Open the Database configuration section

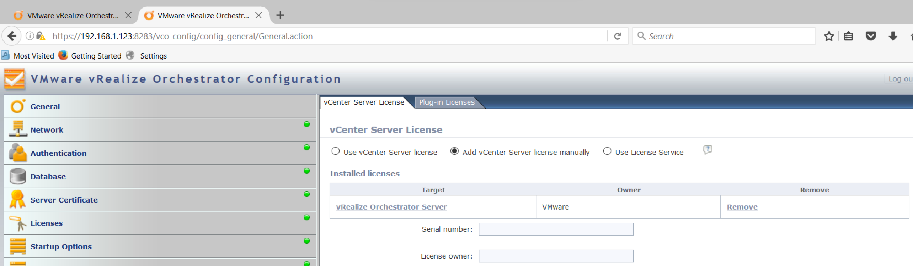coord(160,177)
